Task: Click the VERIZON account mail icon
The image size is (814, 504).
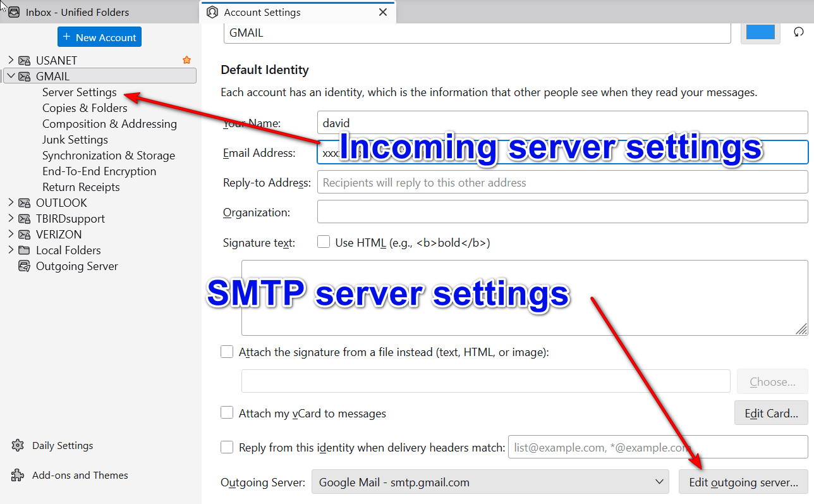Action: (24, 235)
